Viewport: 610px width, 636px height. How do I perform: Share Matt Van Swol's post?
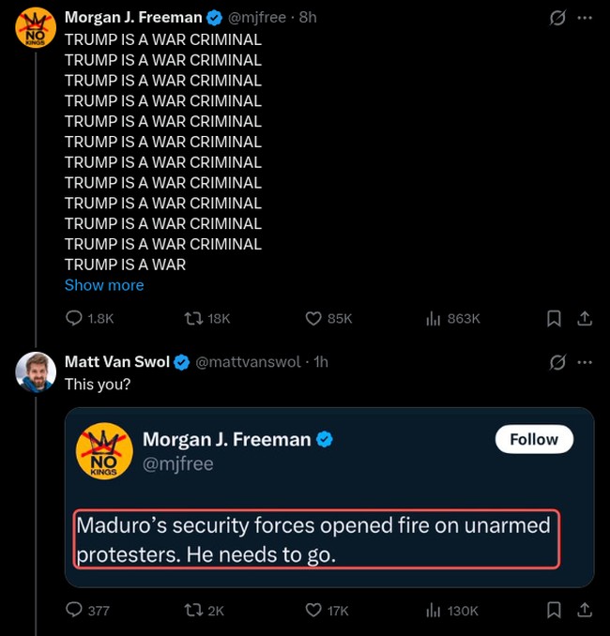(x=584, y=610)
